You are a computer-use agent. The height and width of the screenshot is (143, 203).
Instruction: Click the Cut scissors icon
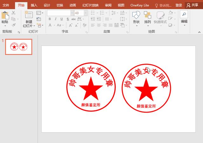[x=13, y=13]
